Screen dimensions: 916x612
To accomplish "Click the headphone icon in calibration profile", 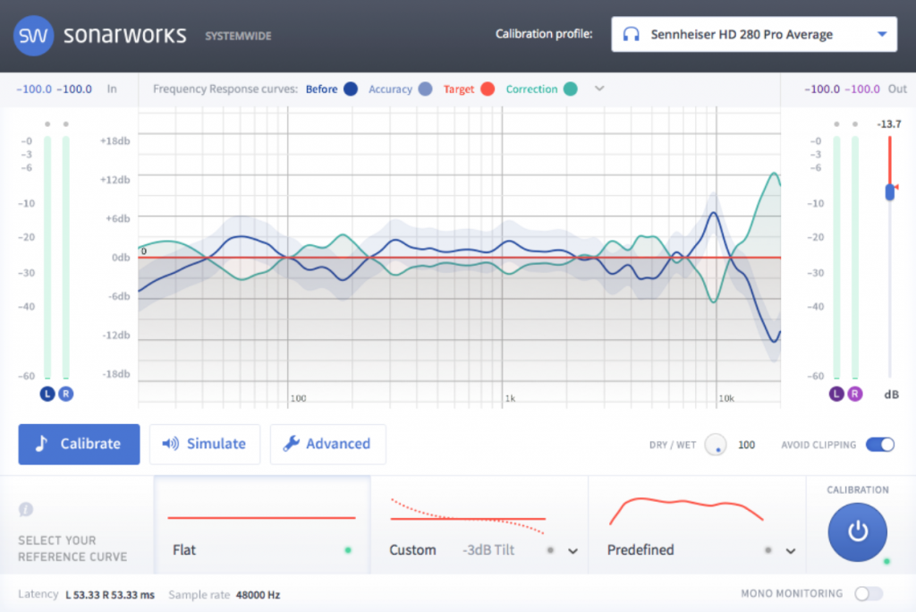I will tap(632, 35).
